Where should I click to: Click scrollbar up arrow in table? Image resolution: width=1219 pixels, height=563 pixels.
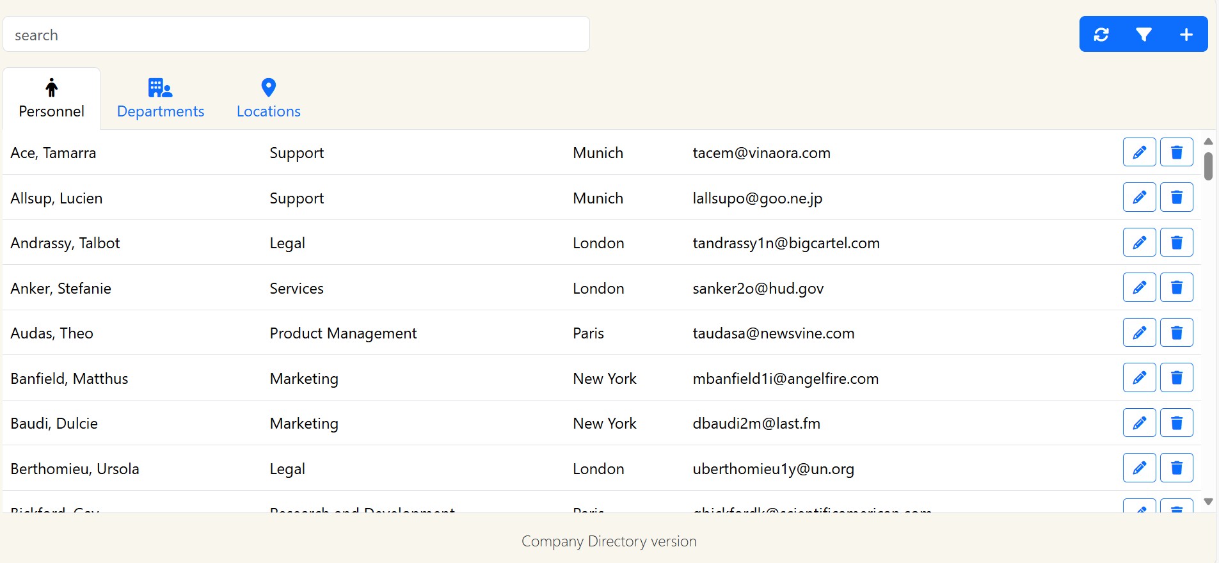click(x=1208, y=141)
